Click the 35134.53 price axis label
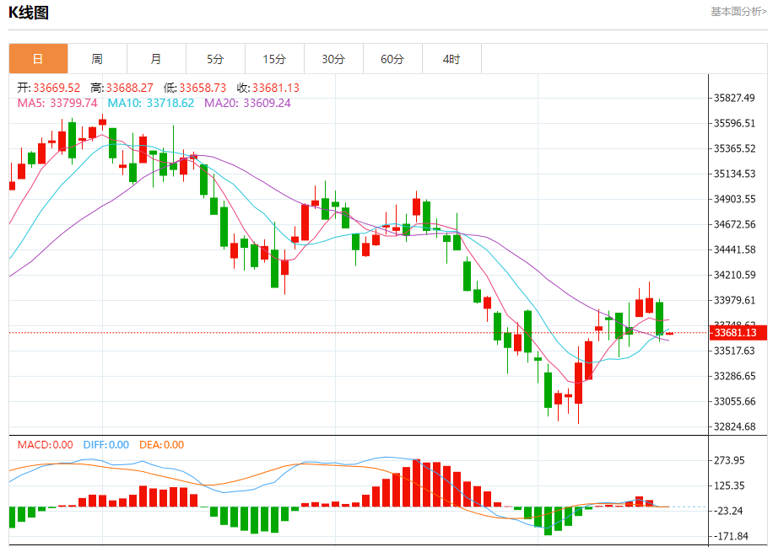The width and height of the screenshot is (773, 547). 734,174
